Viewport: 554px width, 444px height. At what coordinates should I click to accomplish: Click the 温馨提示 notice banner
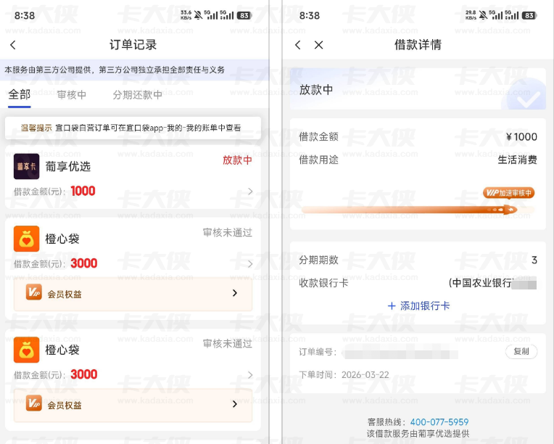pyautogui.click(x=133, y=128)
